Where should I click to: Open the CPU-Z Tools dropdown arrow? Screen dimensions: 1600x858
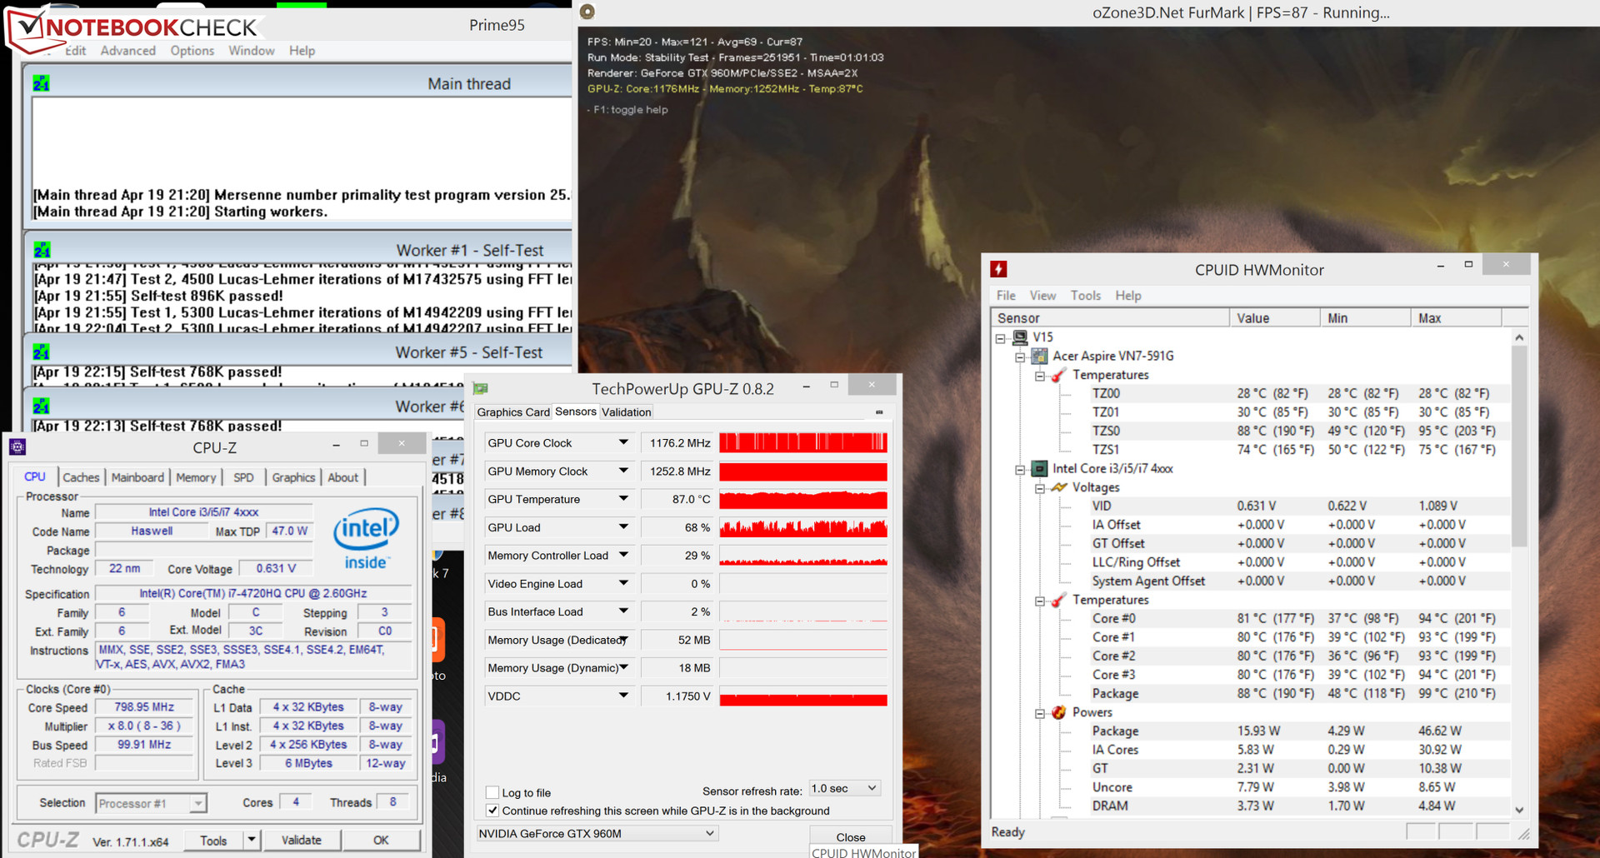pos(252,840)
